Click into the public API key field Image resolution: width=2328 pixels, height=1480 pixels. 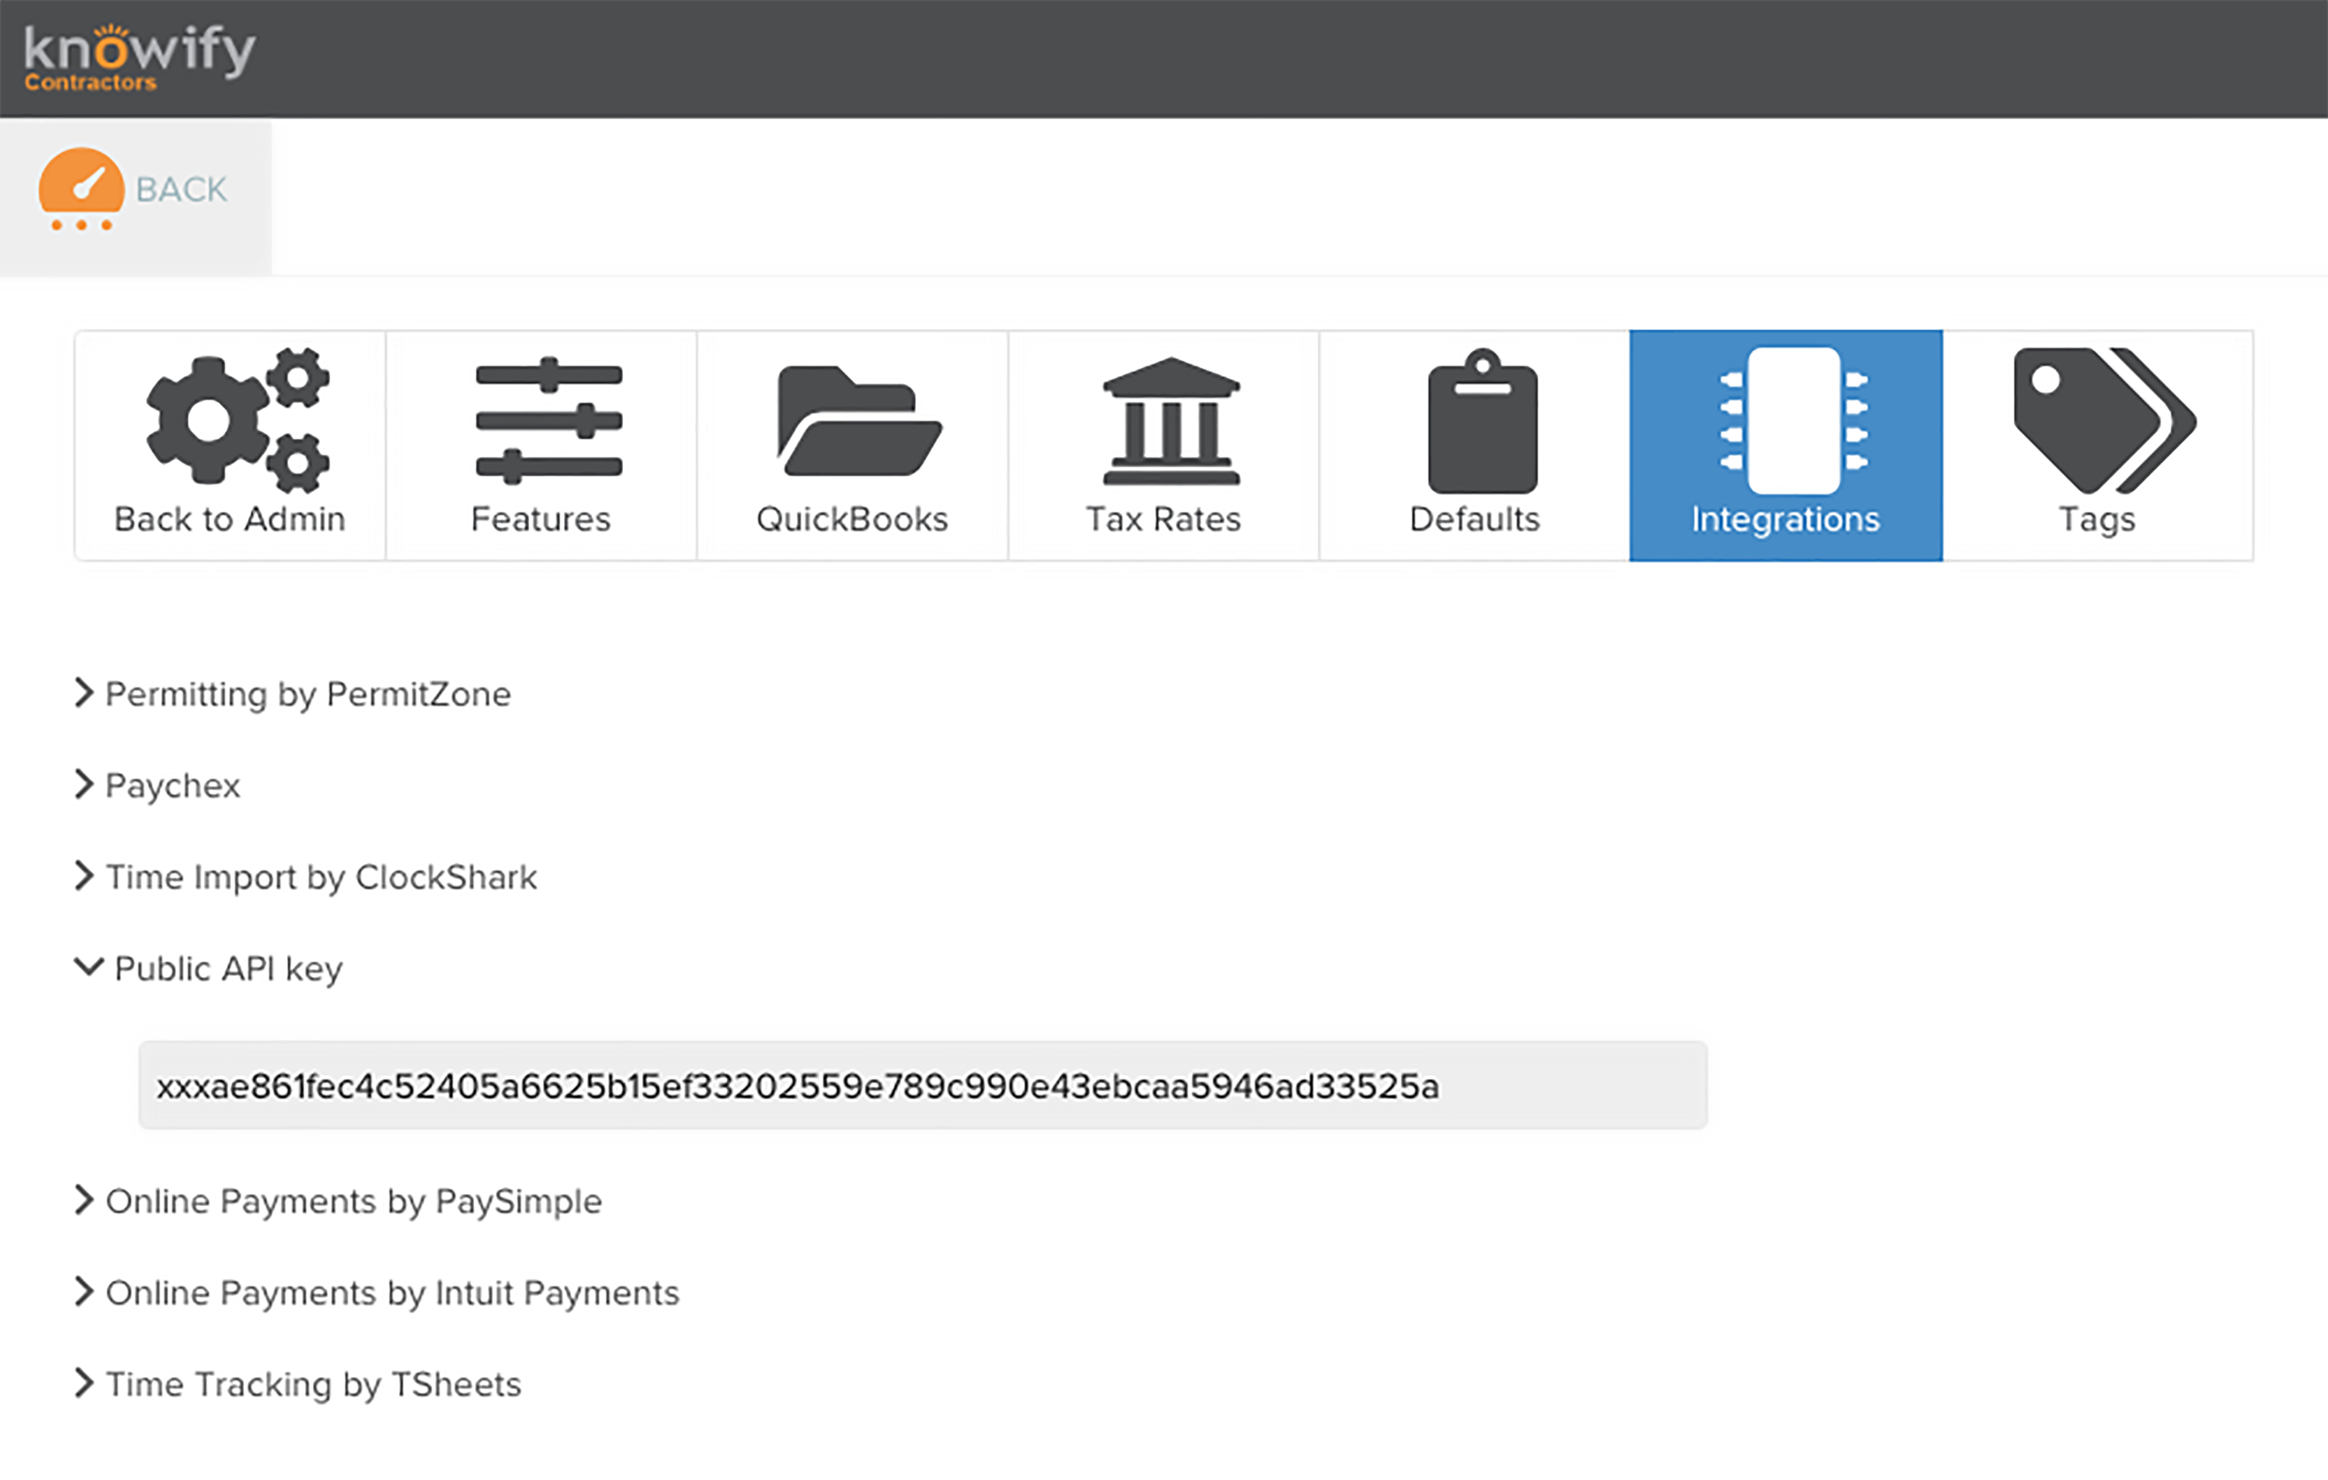pyautogui.click(x=924, y=1086)
